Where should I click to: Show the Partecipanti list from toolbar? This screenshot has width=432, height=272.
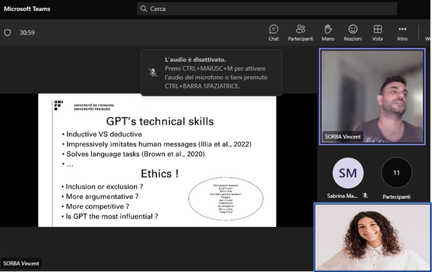301,33
